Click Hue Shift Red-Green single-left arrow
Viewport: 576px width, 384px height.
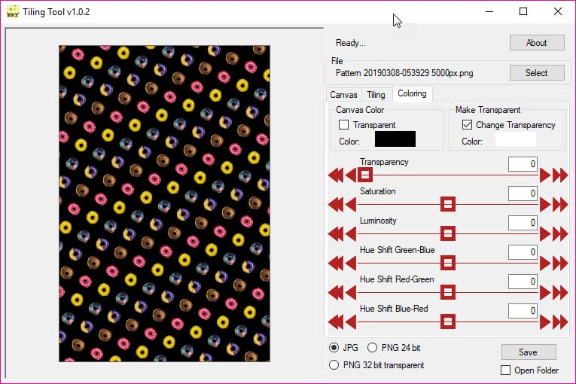point(351,293)
